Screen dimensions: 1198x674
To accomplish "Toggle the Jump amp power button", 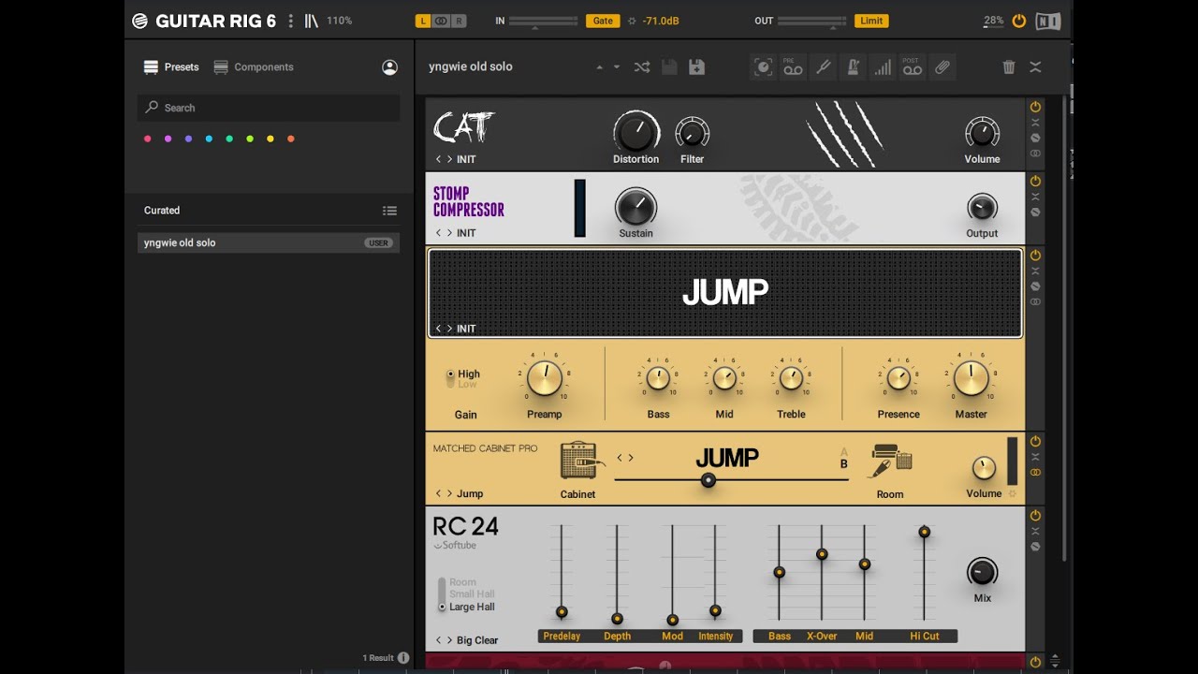I will (x=1035, y=255).
